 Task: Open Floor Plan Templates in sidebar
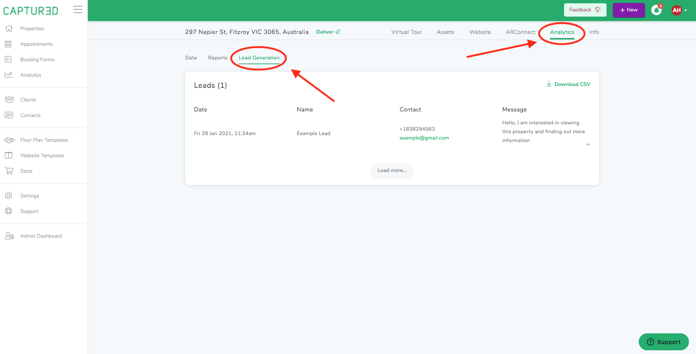tap(44, 140)
